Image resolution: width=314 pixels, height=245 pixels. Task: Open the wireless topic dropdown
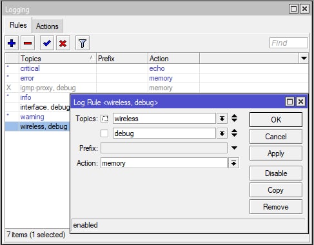(222, 119)
